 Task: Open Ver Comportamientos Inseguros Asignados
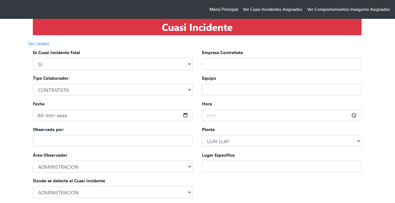pyautogui.click(x=348, y=9)
